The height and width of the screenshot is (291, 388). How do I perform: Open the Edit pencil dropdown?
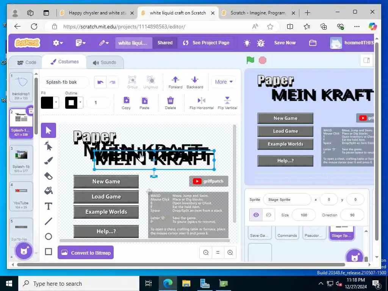[x=104, y=43]
